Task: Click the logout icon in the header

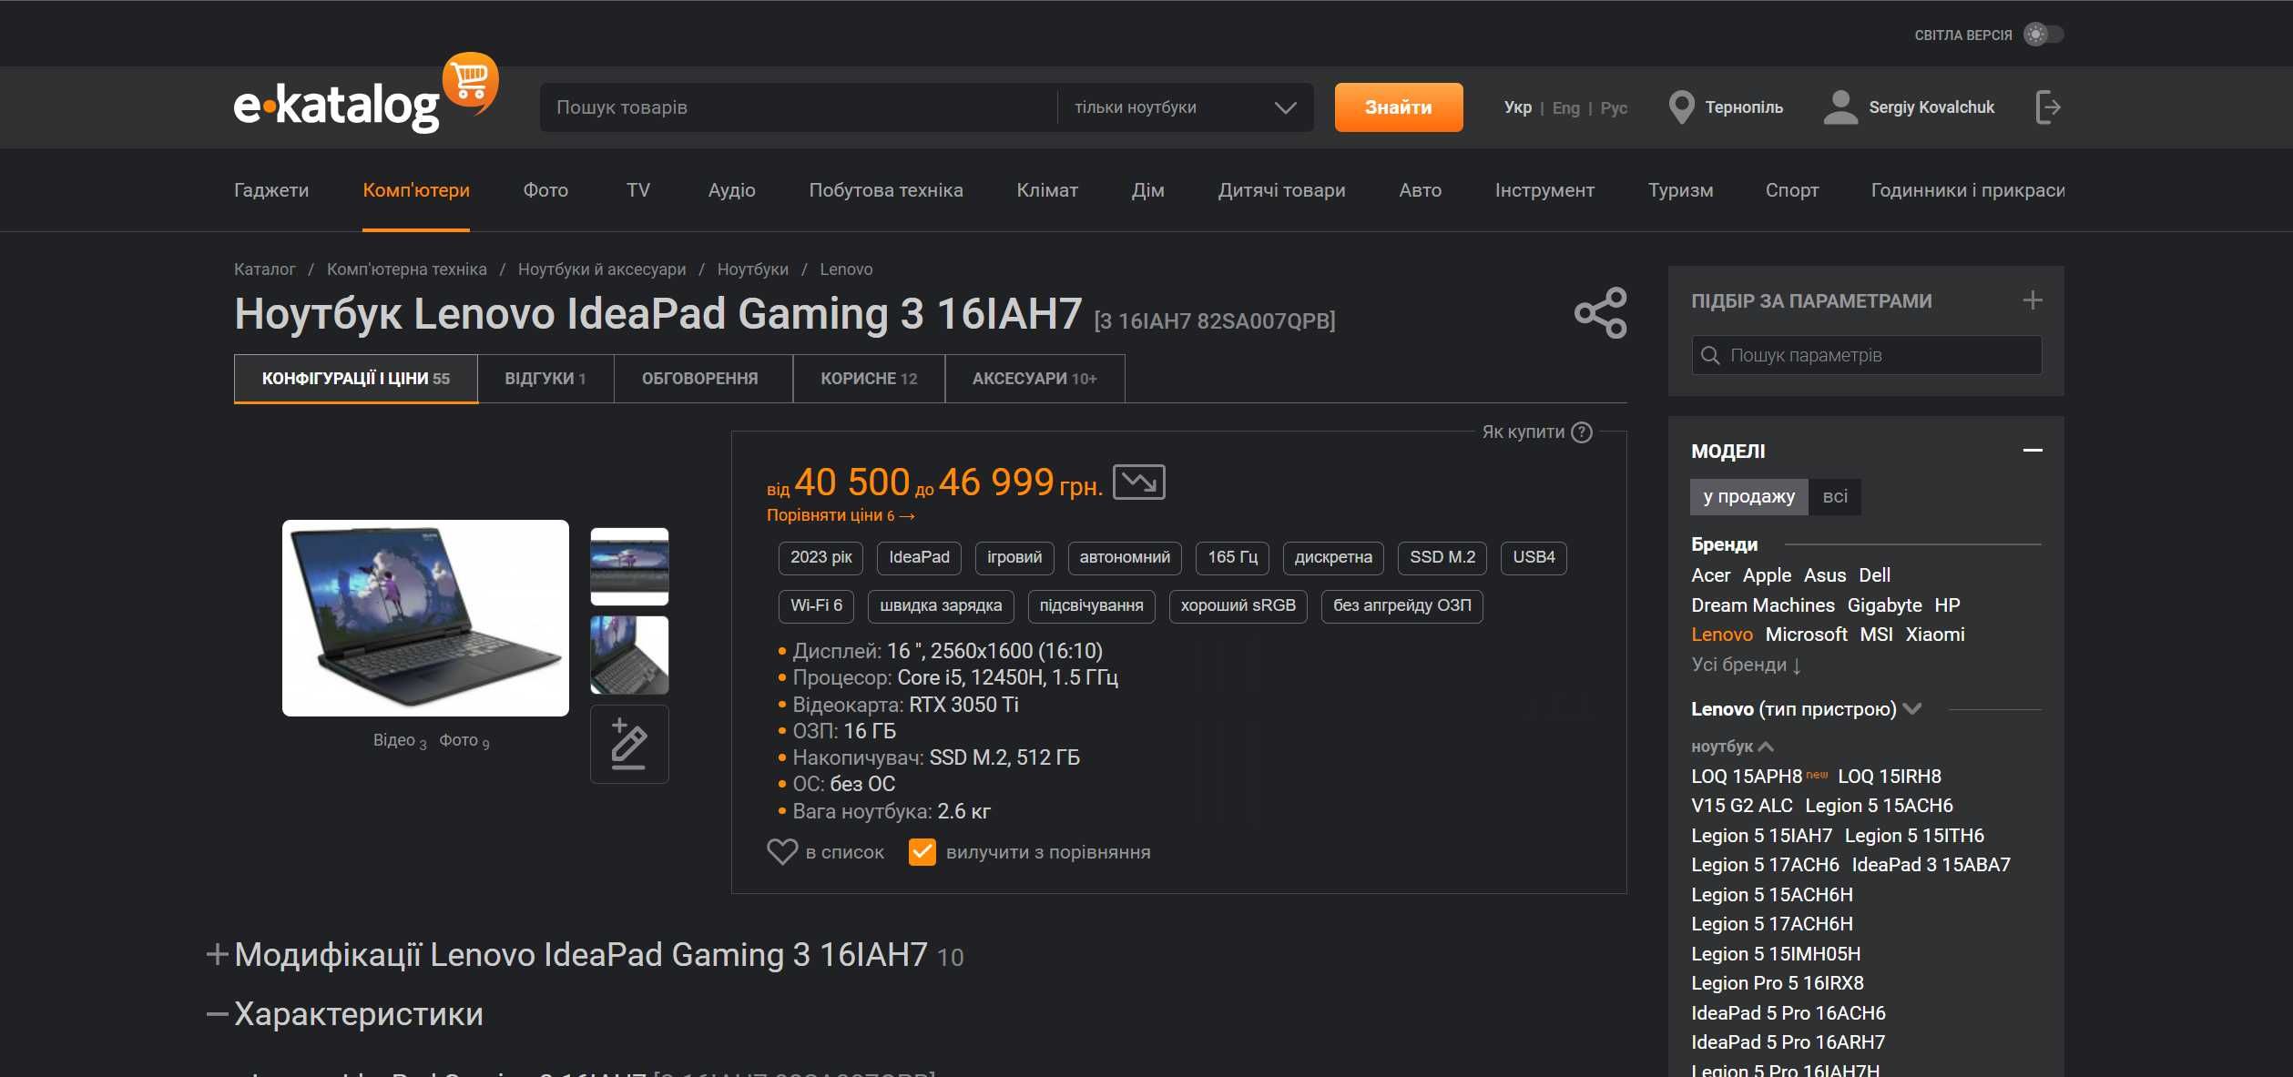Action: coord(2048,107)
